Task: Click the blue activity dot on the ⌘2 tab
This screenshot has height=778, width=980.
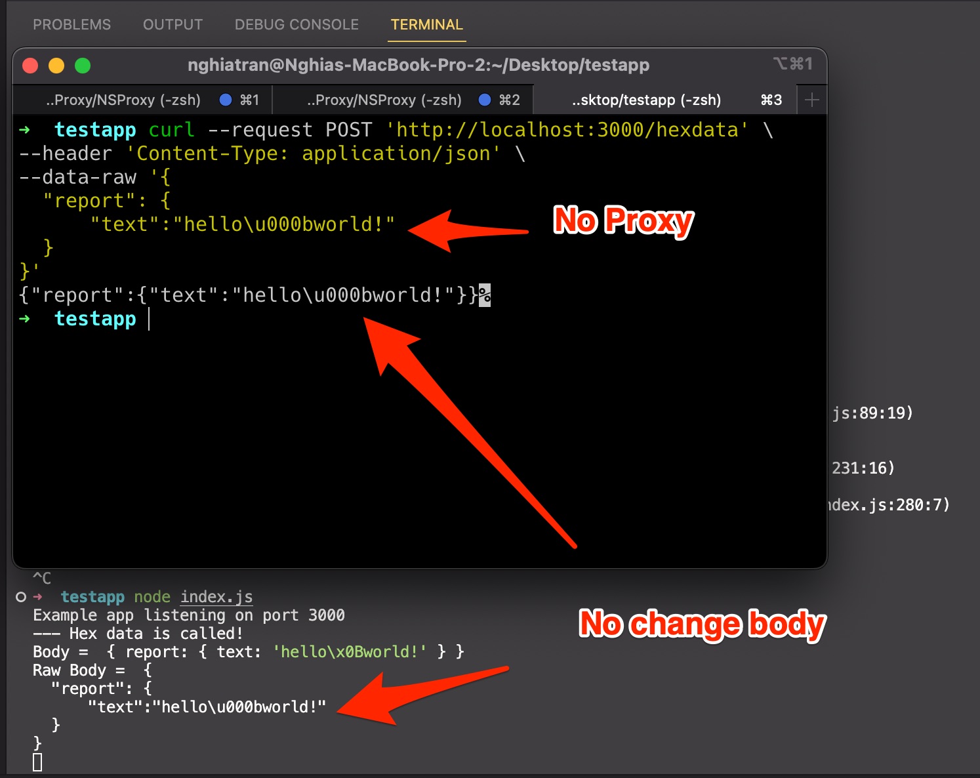Action: coord(485,100)
